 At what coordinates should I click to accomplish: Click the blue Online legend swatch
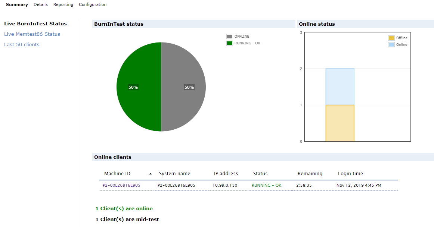point(391,44)
